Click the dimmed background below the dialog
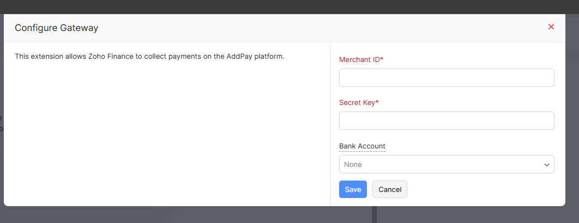Image resolution: width=579 pixels, height=223 pixels. pos(164,215)
